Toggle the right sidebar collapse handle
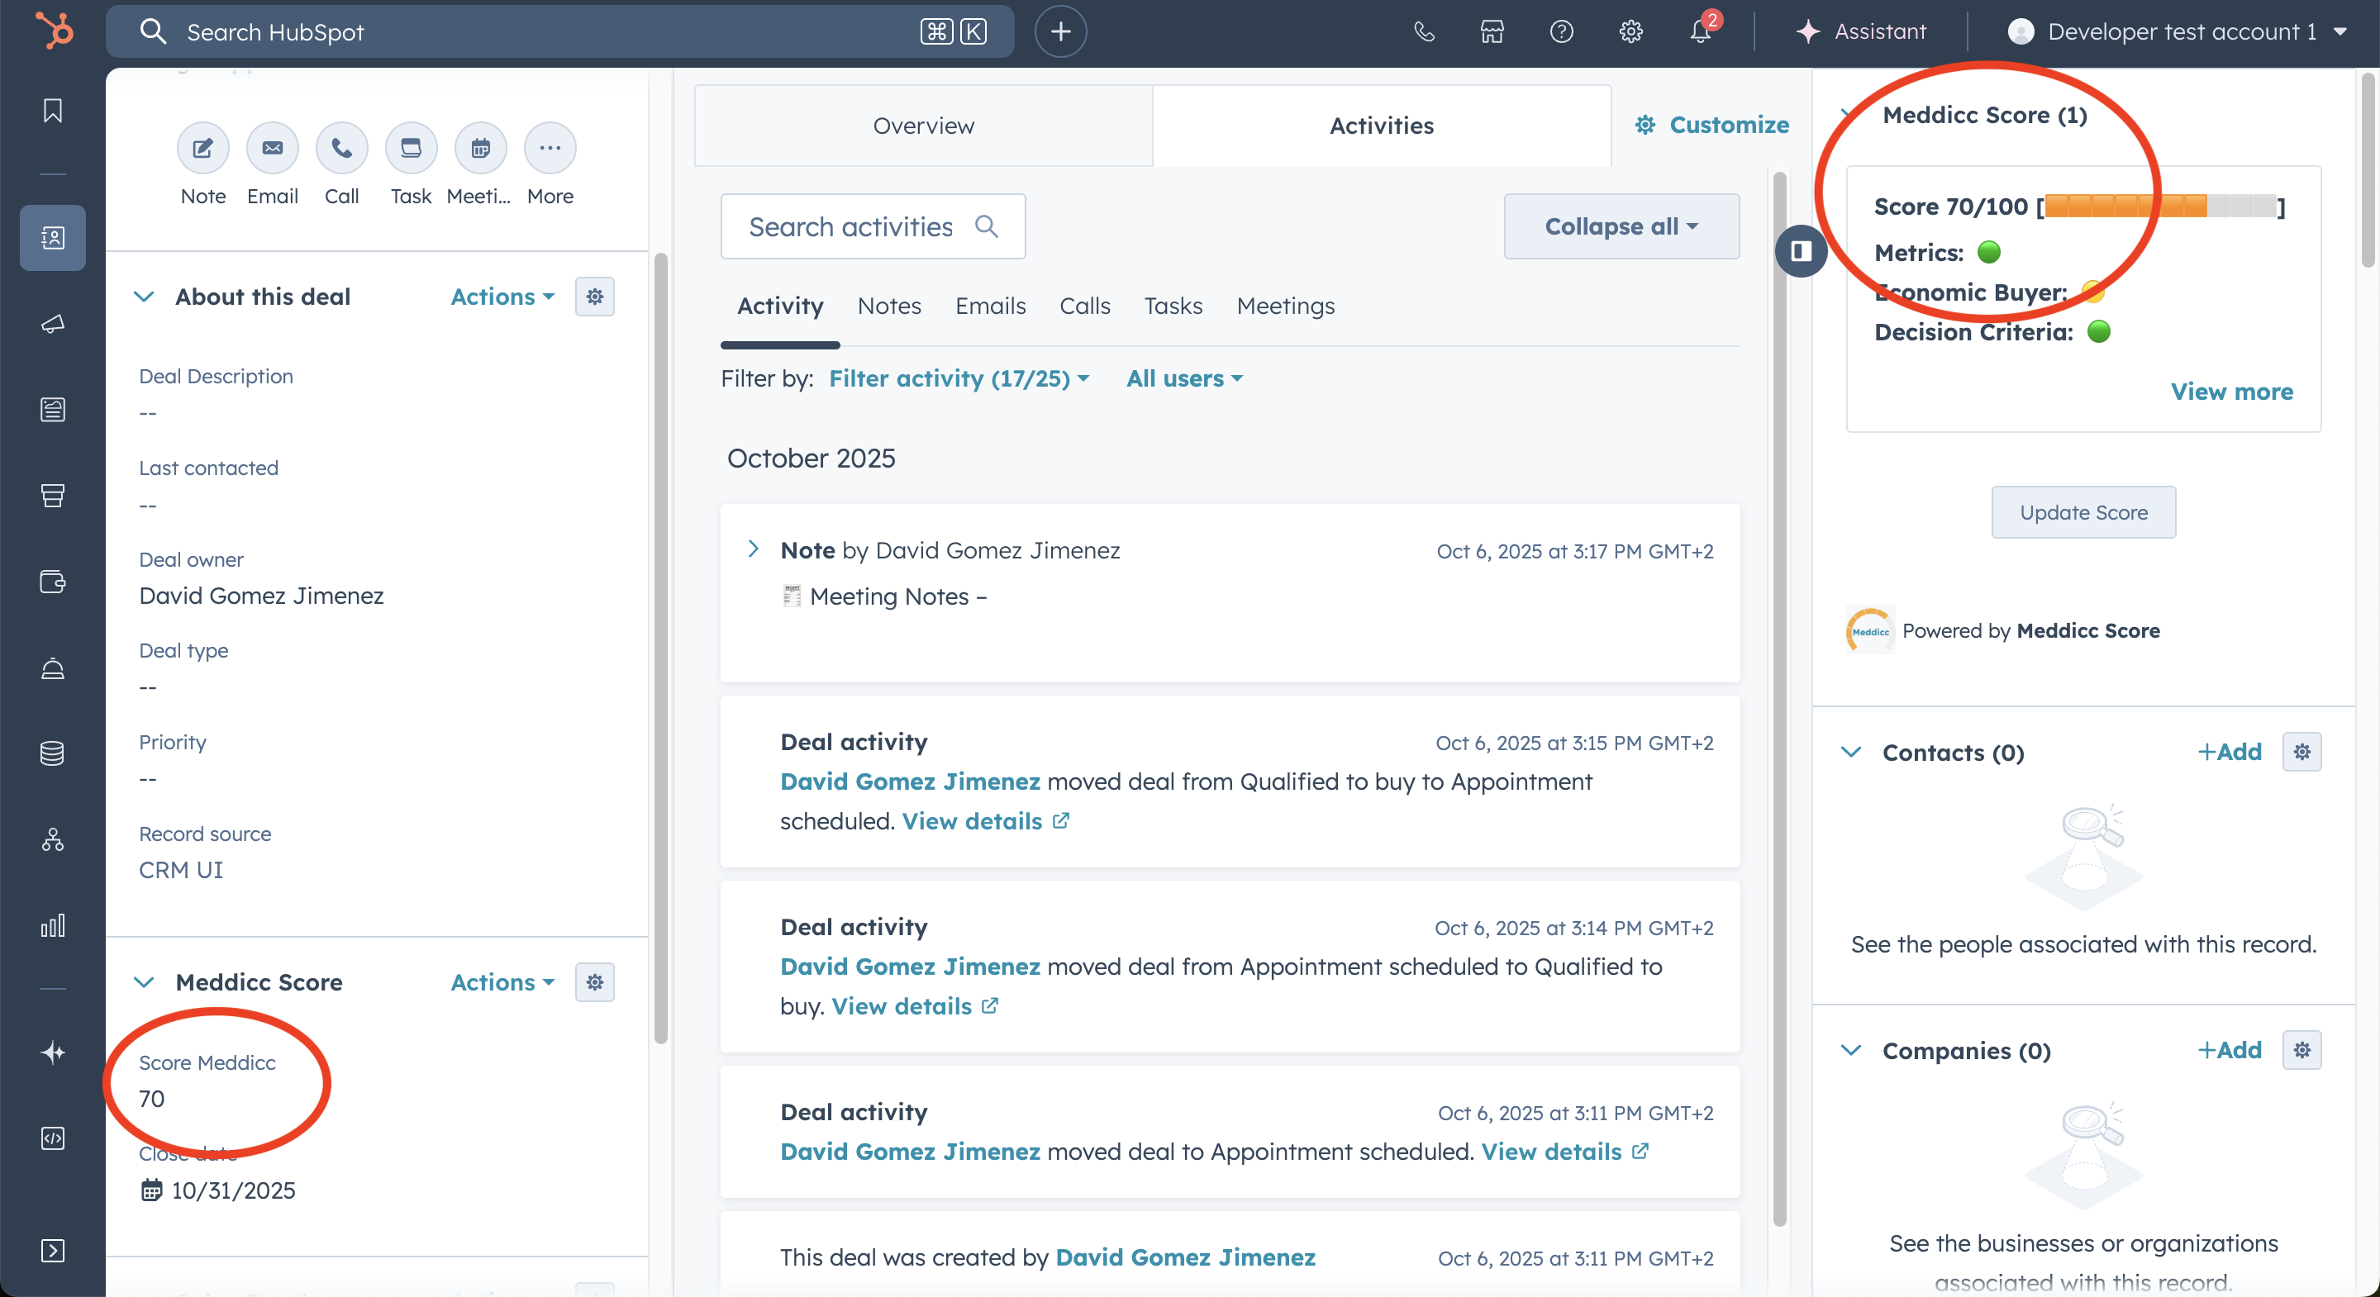 coord(1801,250)
